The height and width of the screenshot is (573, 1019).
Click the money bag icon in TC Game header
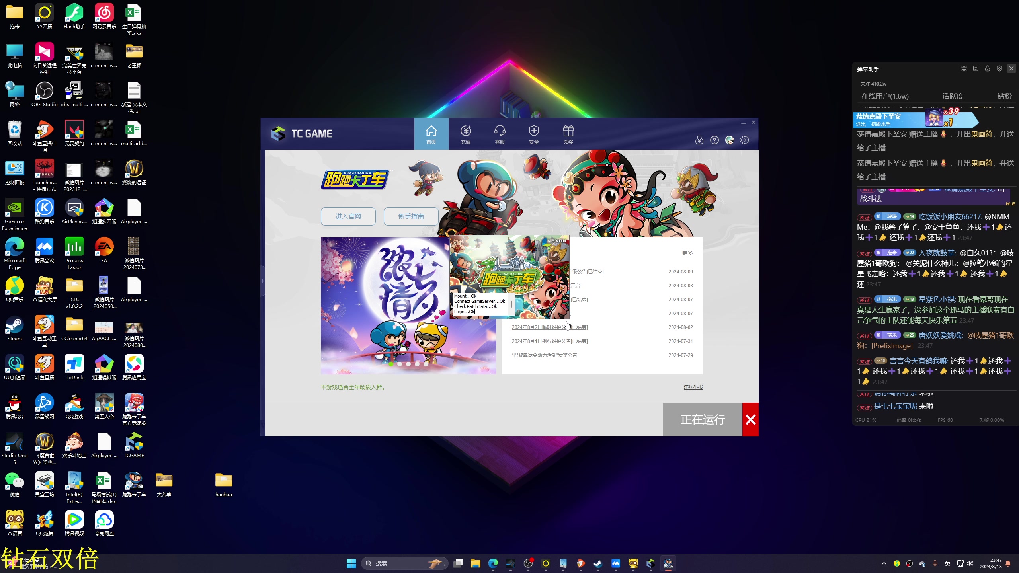click(x=699, y=140)
